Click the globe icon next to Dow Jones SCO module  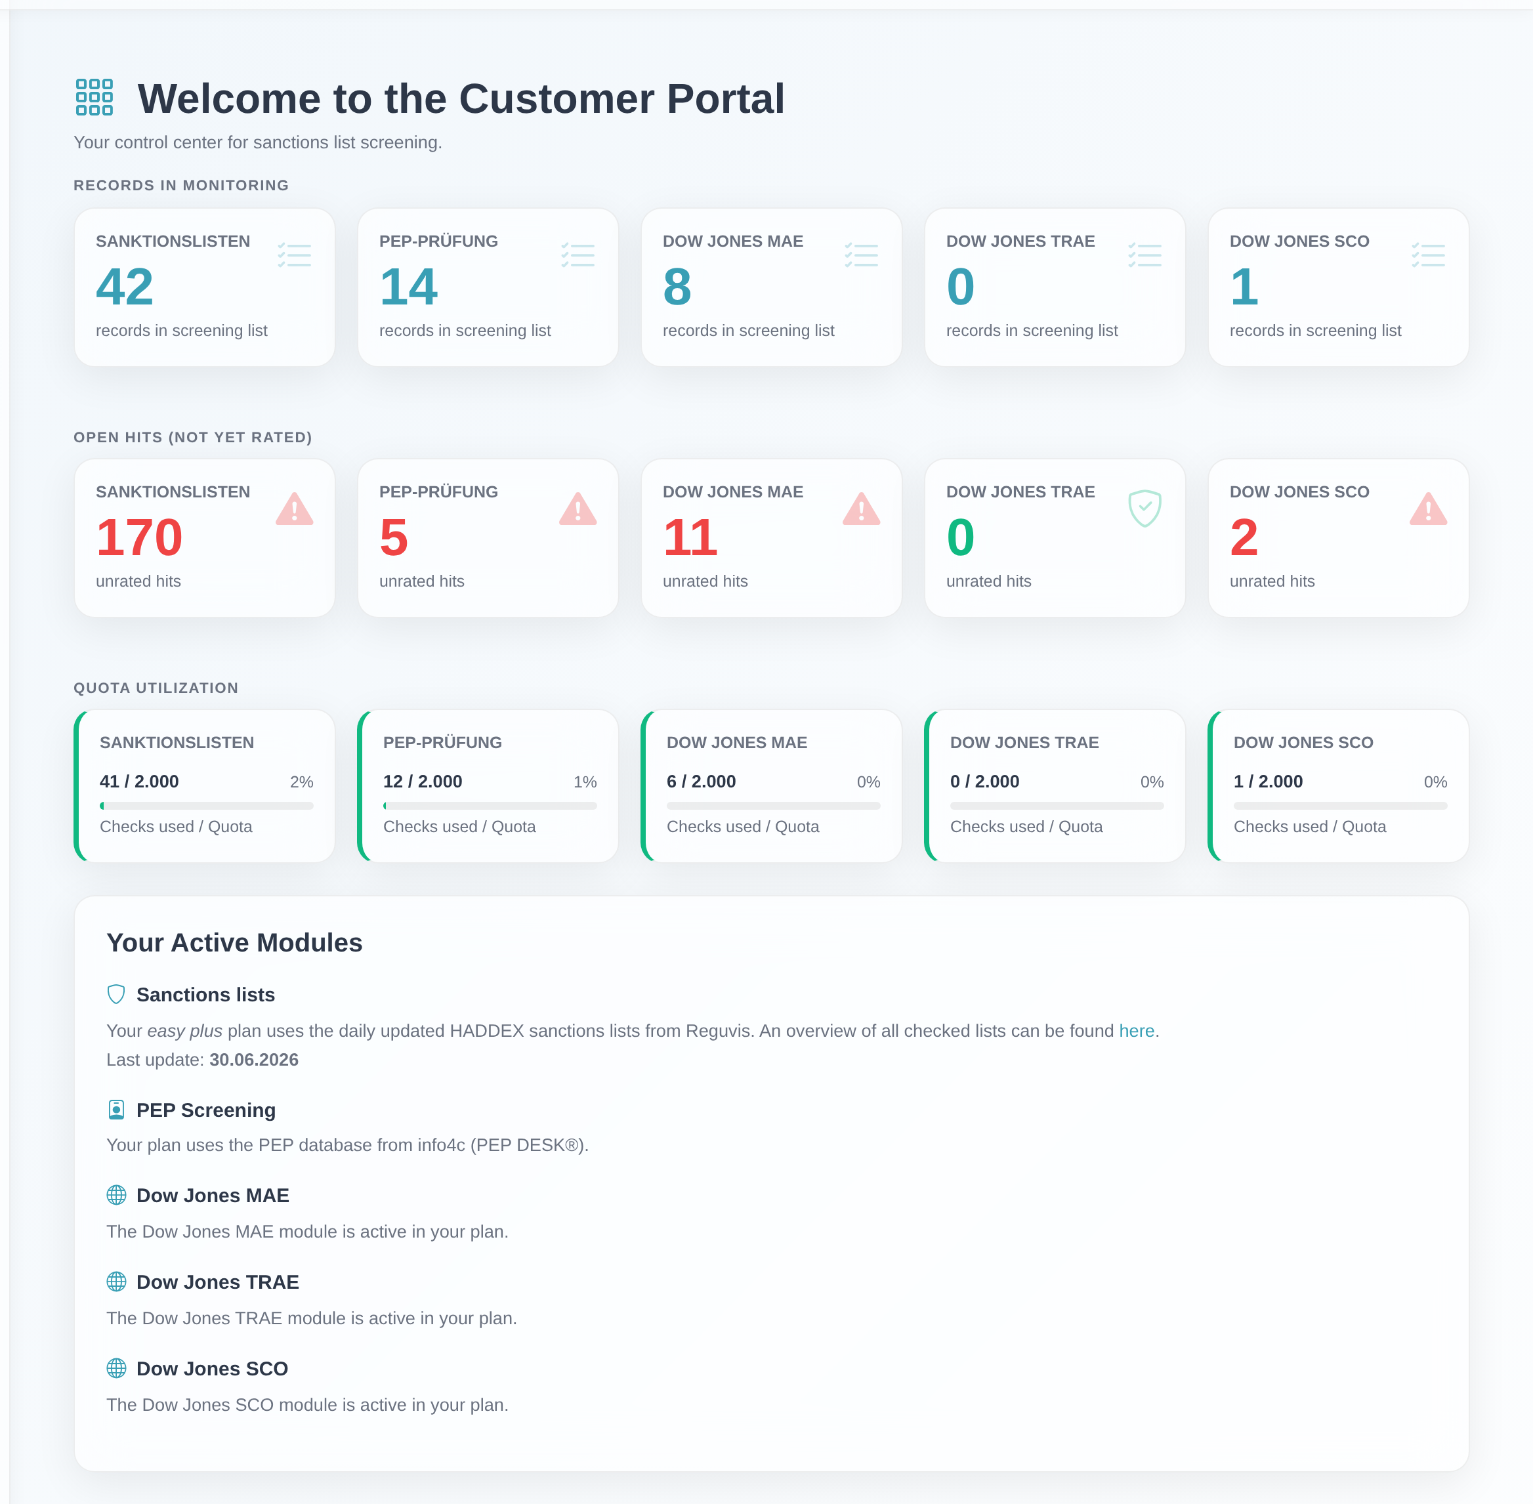tap(116, 1368)
